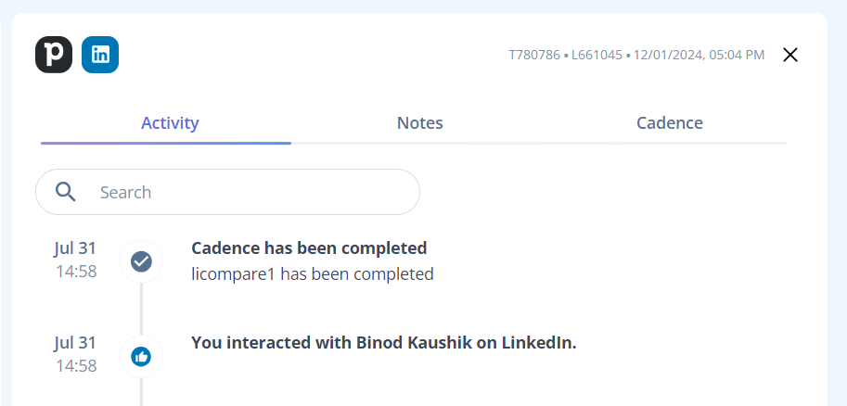Open the 'Cadence has been completed' entry
847x406 pixels.
click(309, 248)
